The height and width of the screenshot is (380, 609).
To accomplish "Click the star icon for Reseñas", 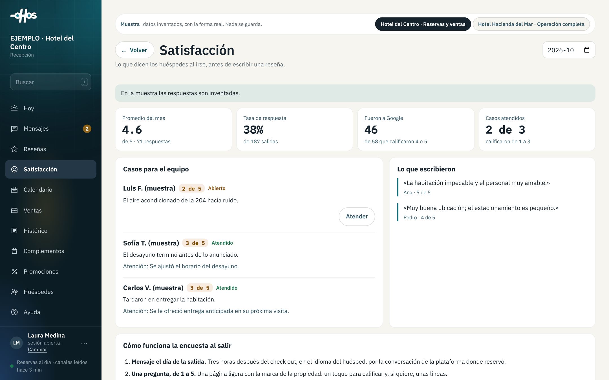I will click(14, 149).
